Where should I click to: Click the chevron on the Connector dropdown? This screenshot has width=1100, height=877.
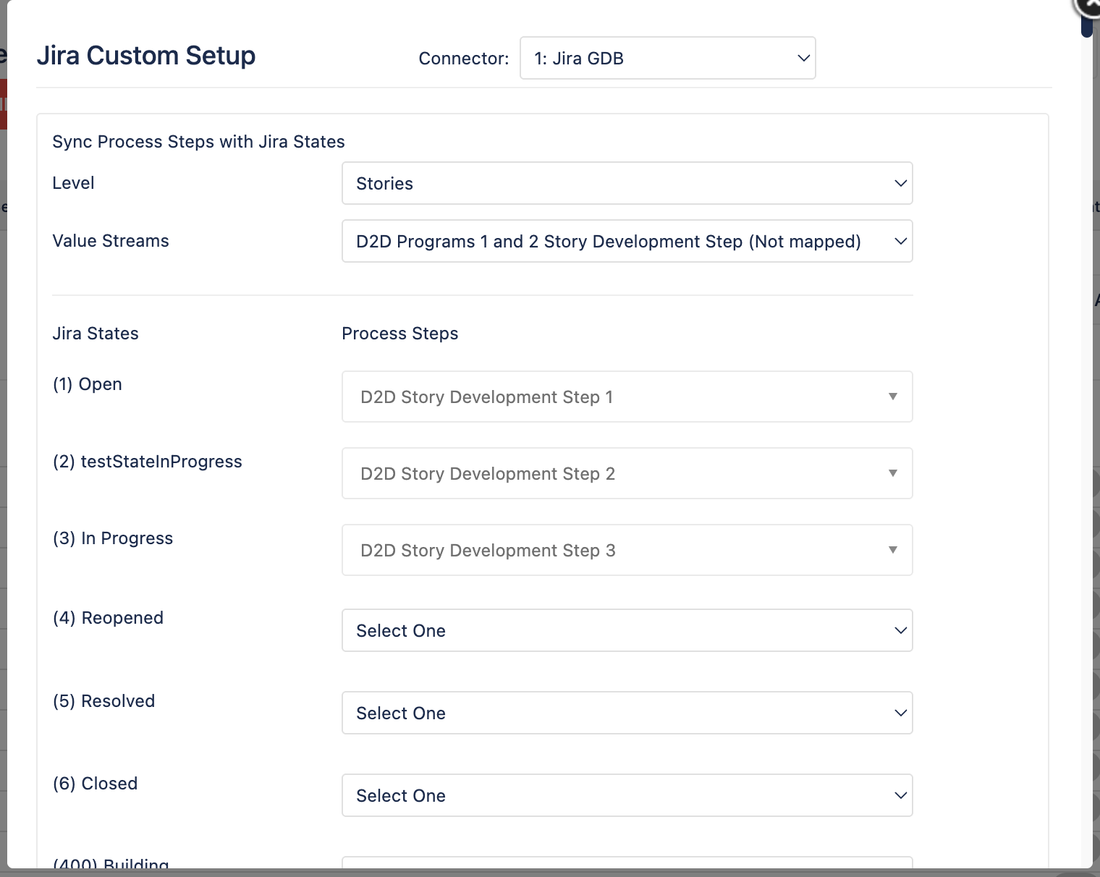[802, 58]
